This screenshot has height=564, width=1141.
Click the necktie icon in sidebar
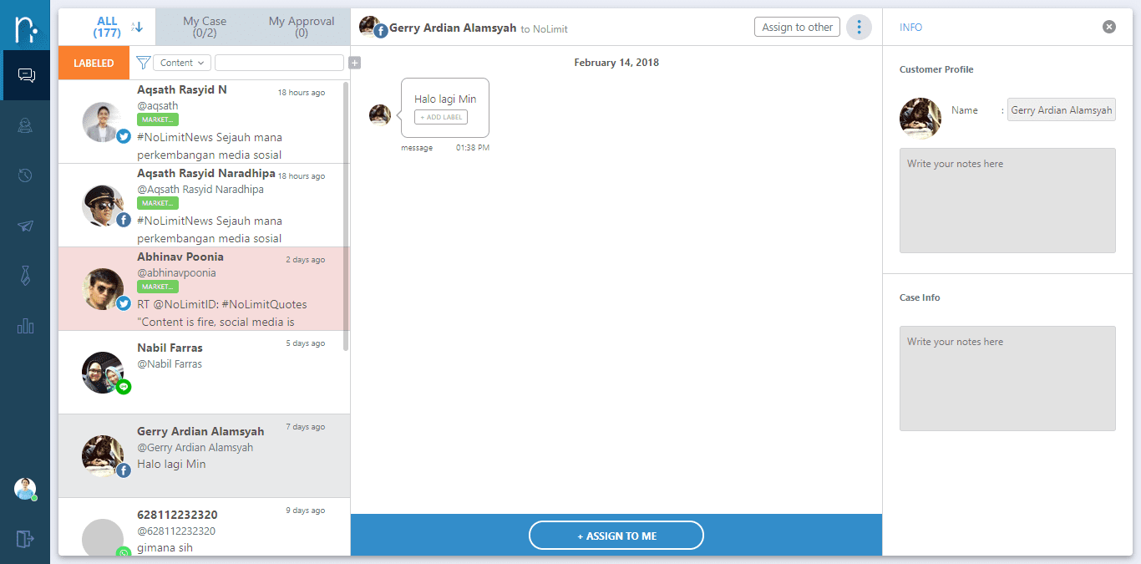[x=26, y=276]
